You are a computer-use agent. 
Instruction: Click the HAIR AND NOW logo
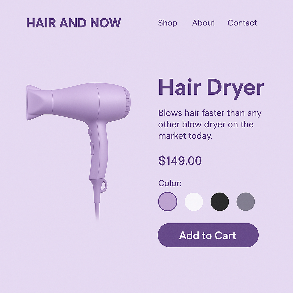click(74, 23)
